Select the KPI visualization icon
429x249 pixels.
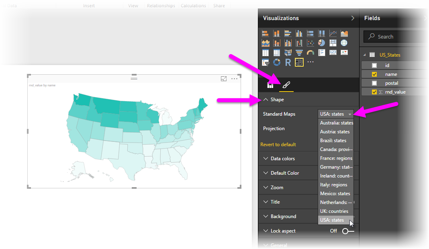coord(344,52)
